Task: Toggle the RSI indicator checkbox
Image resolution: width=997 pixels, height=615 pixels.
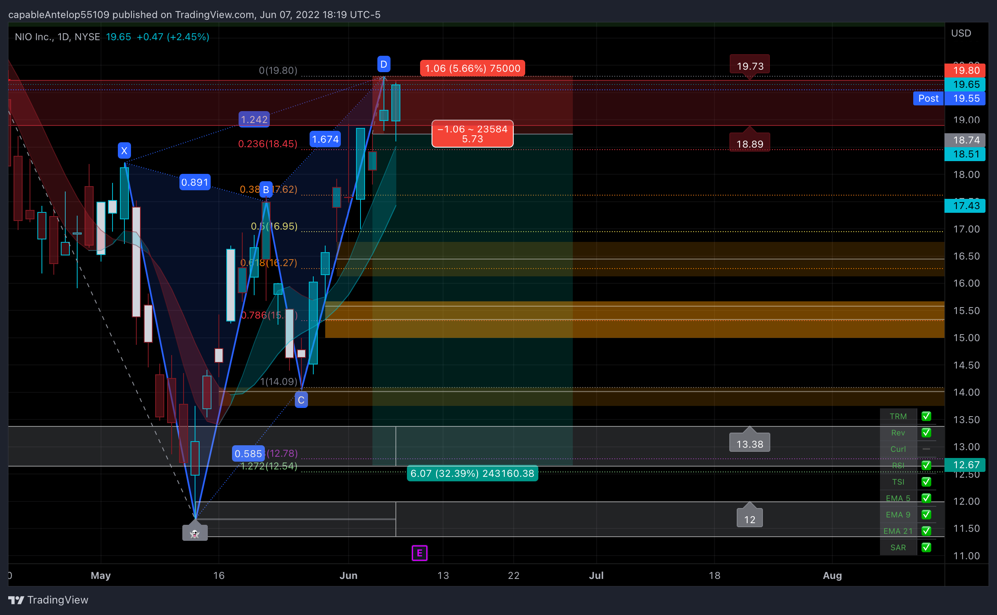Action: tap(926, 465)
